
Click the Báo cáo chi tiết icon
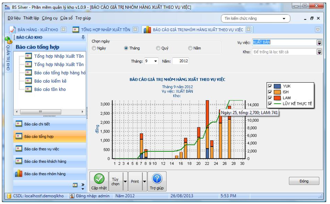point(19,124)
